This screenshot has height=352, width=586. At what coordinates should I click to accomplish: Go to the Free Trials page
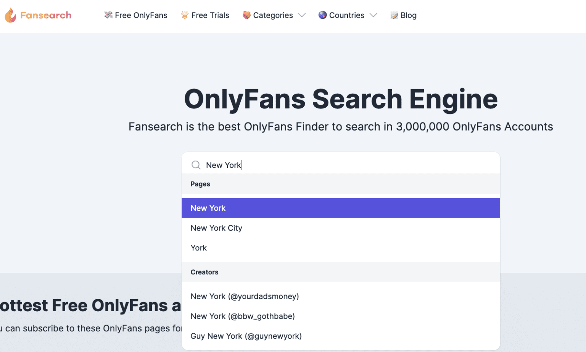(x=210, y=15)
